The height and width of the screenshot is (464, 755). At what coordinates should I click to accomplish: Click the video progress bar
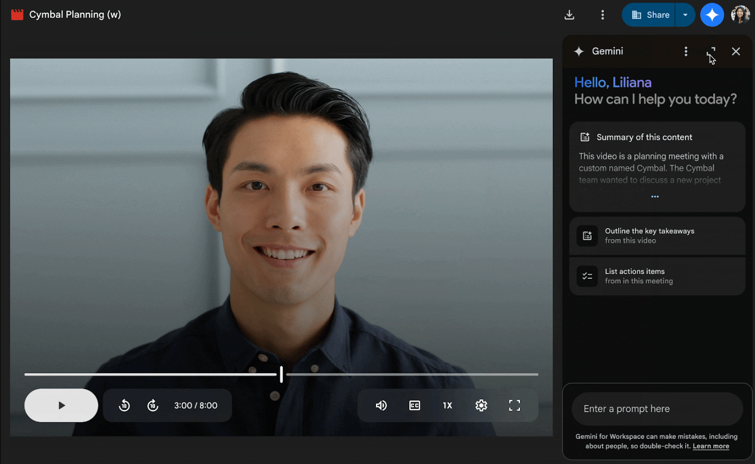[x=281, y=374]
